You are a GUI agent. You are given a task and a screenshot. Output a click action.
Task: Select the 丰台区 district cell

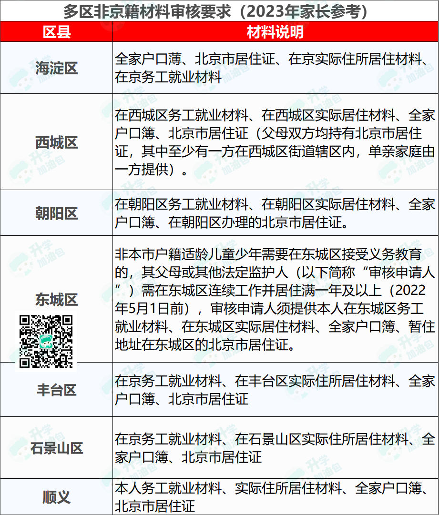coord(57,390)
